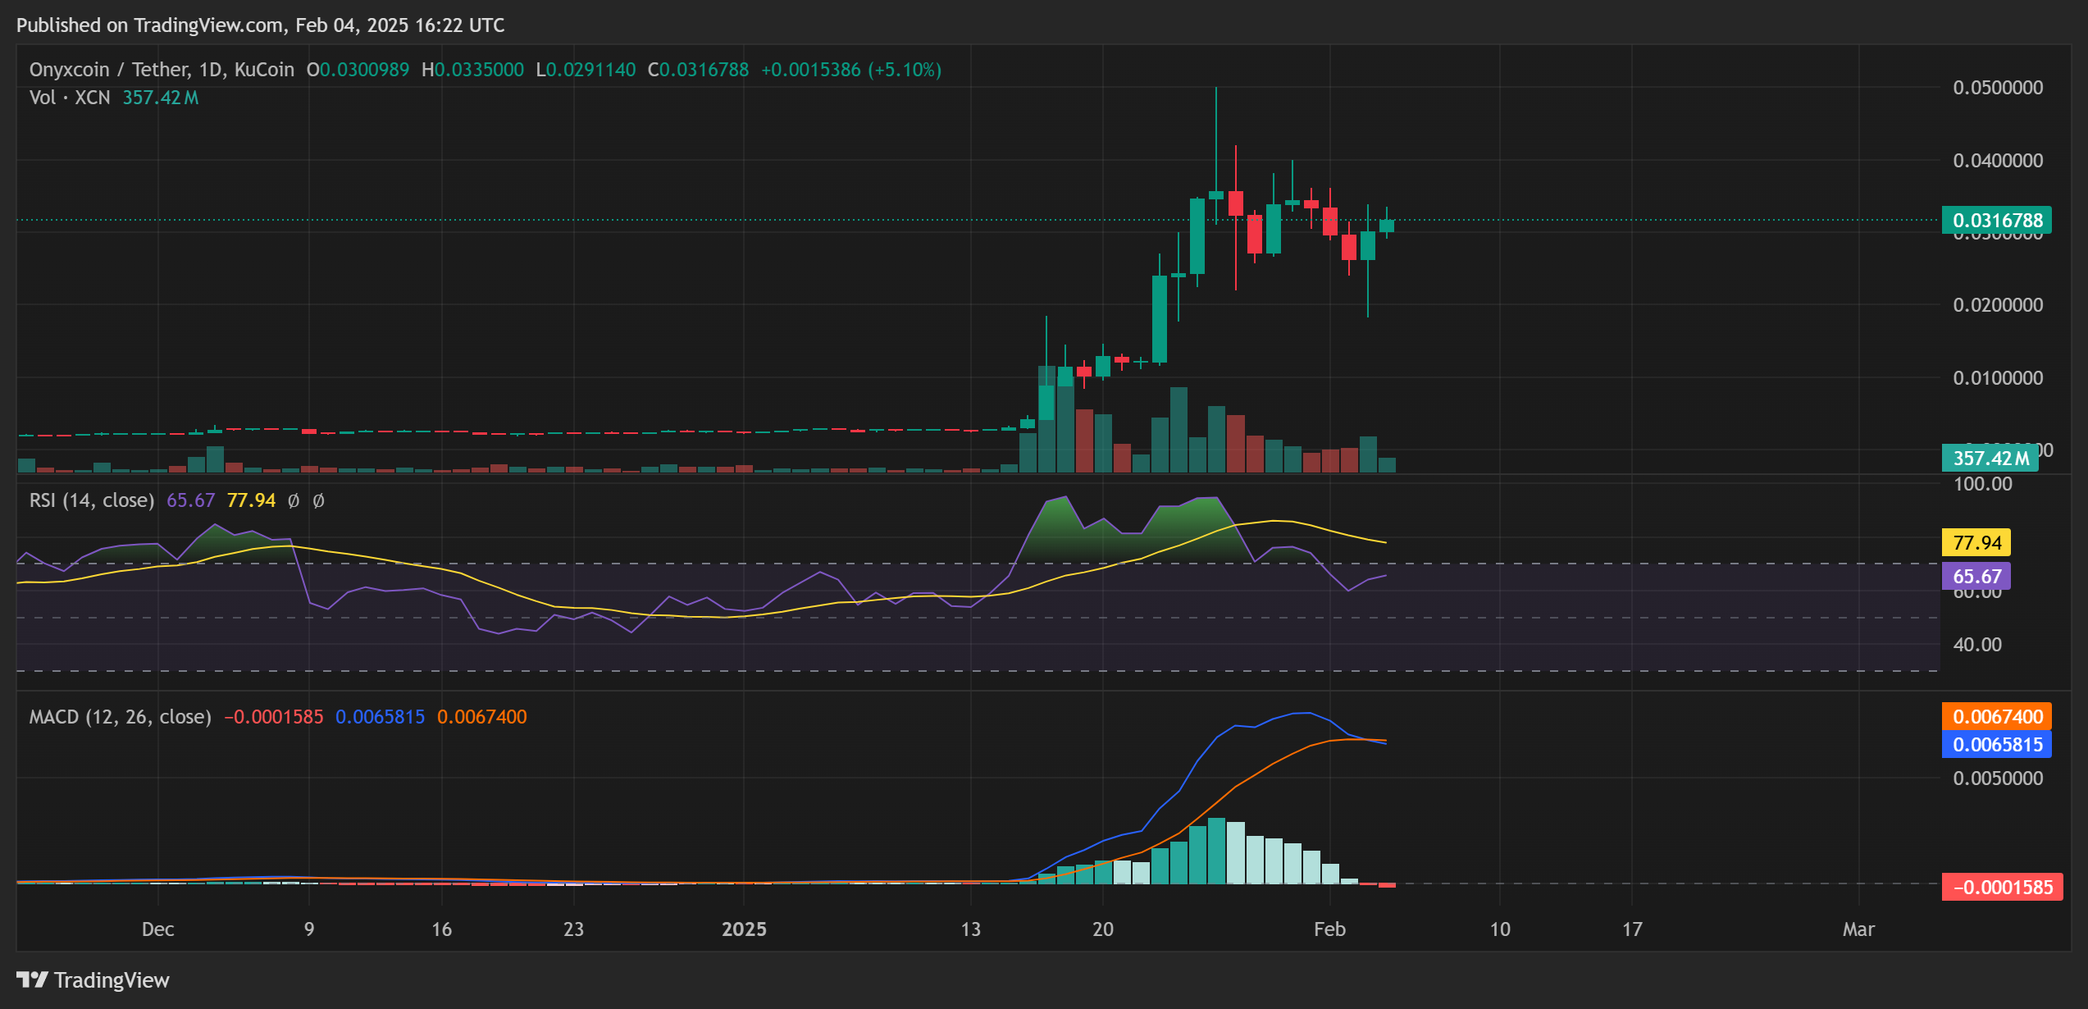The image size is (2088, 1009).
Task: Click the MACD line value 0.0065815 in legend
Action: 380,717
